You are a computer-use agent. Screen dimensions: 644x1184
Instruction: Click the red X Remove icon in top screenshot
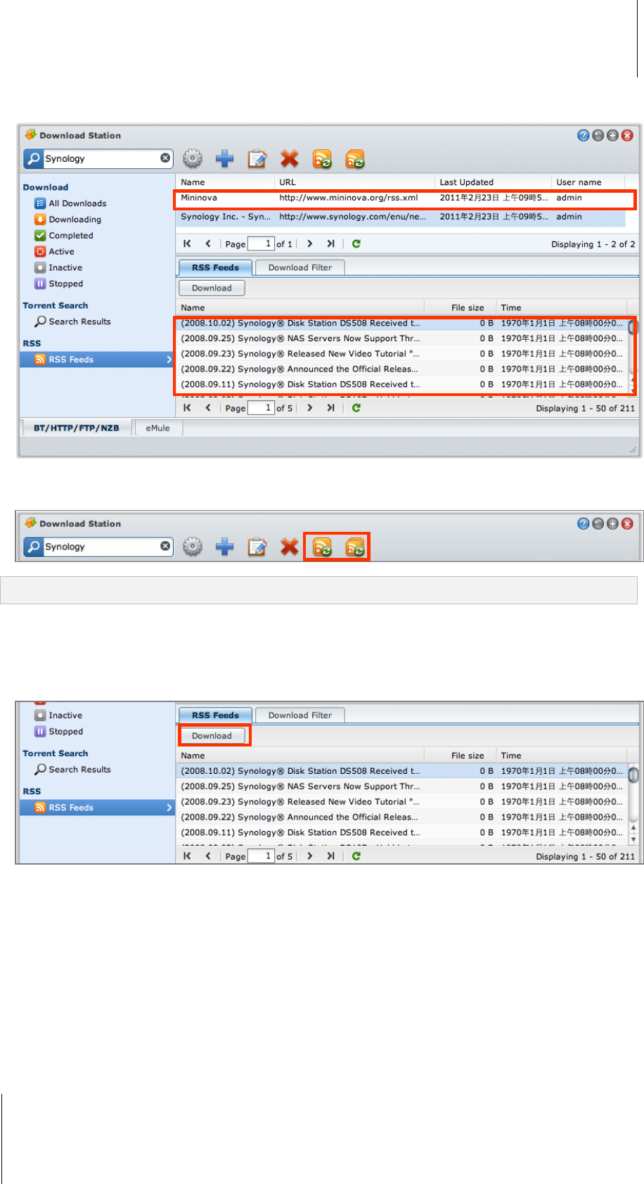290,159
